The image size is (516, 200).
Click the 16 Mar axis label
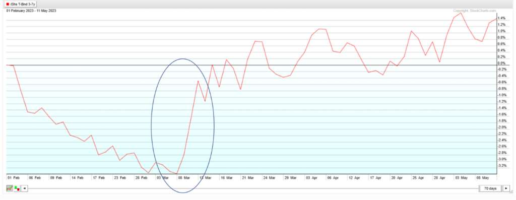point(227,178)
